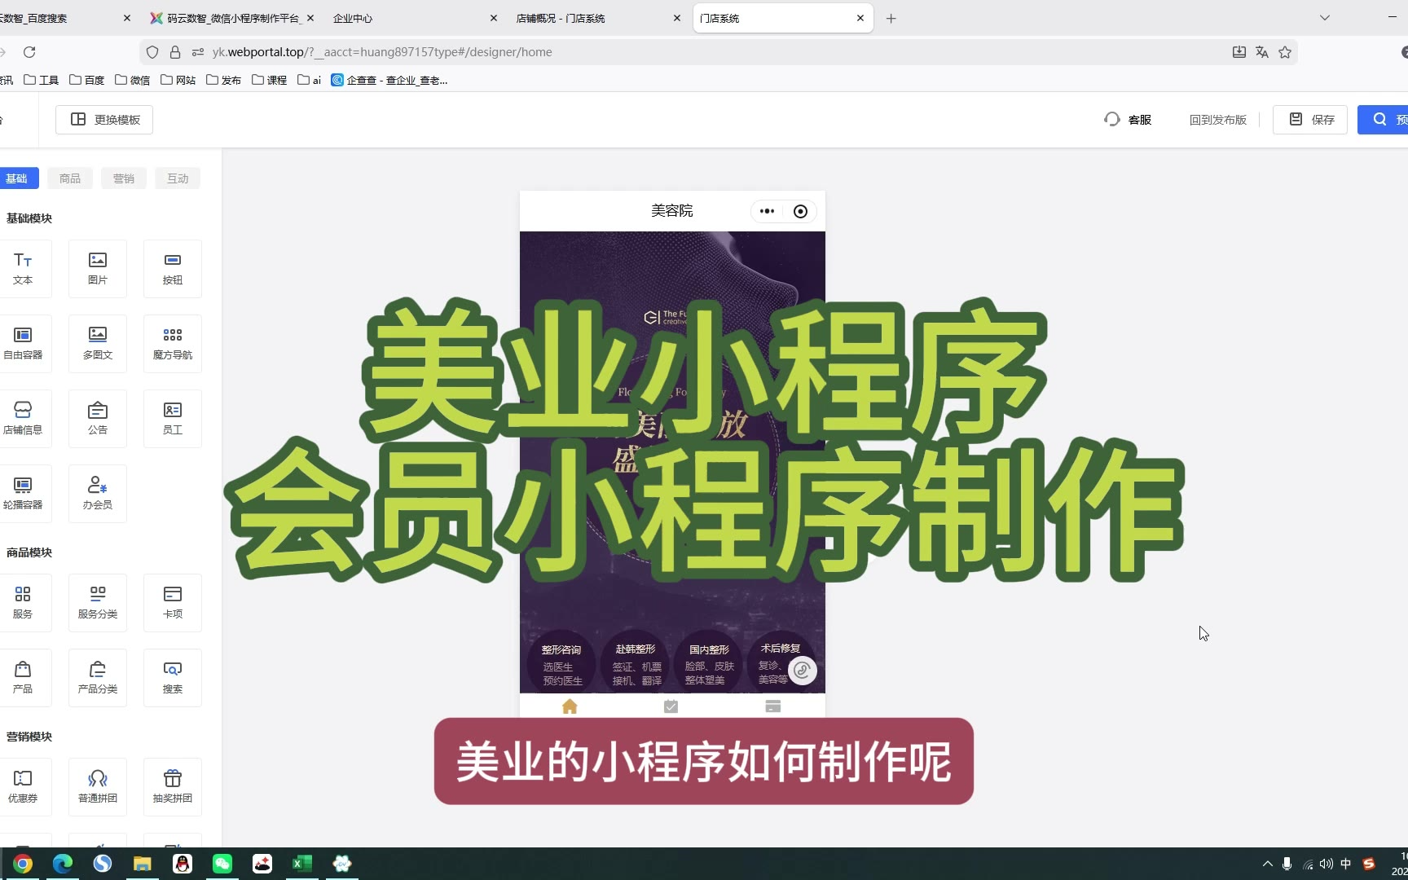Select the 优惠券 coupon module
1408x880 pixels.
pyautogui.click(x=23, y=786)
